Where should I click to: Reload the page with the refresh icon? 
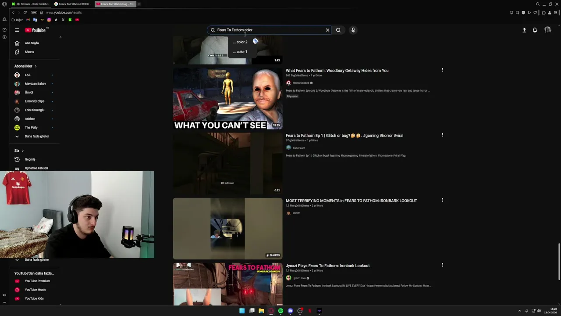pos(25,12)
